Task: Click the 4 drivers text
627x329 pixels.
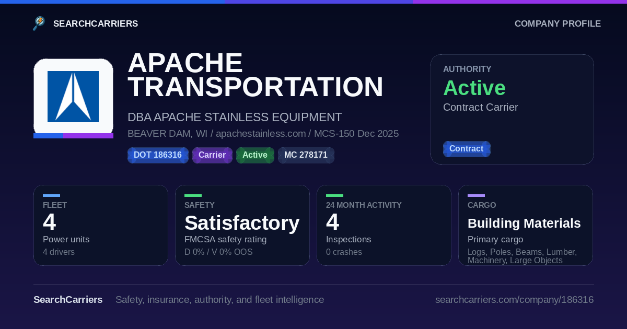Action: [59, 252]
